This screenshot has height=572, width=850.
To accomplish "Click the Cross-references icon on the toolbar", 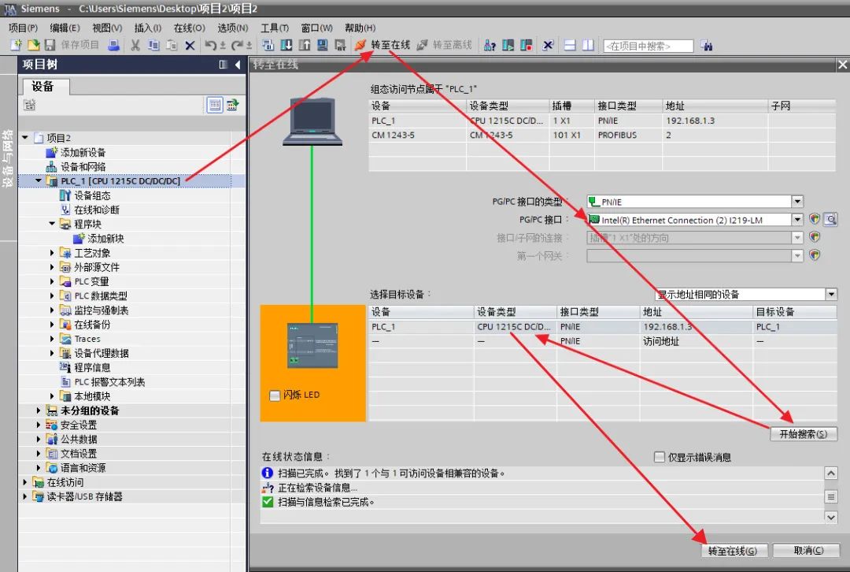I will [547, 45].
